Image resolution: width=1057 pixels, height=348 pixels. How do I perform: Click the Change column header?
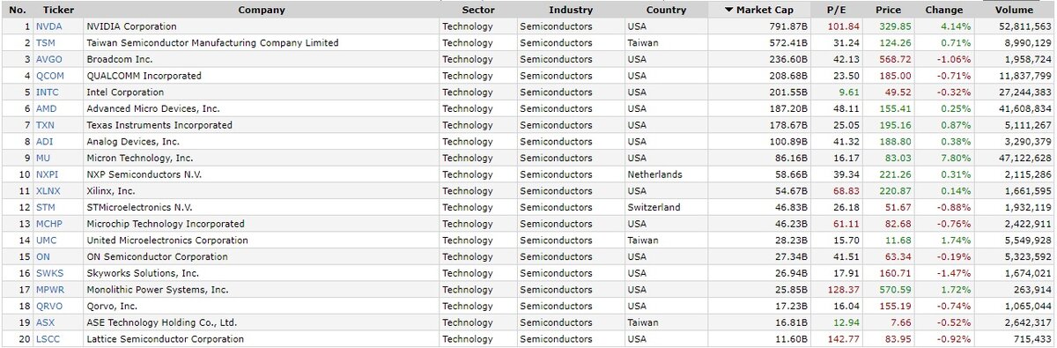[944, 10]
